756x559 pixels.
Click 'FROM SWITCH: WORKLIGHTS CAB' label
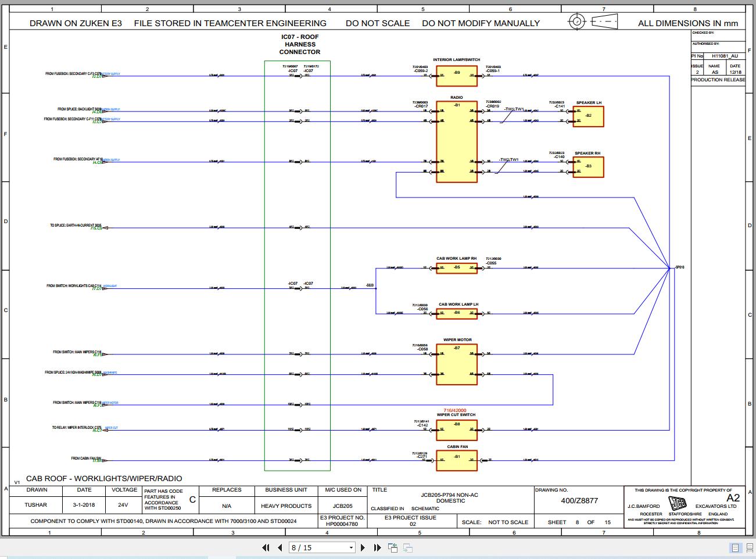pos(74,286)
